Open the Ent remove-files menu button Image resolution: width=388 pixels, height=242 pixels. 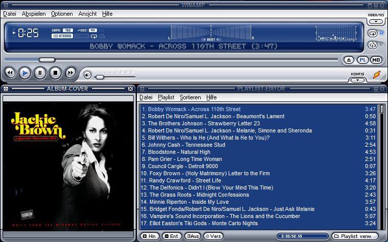point(172,236)
